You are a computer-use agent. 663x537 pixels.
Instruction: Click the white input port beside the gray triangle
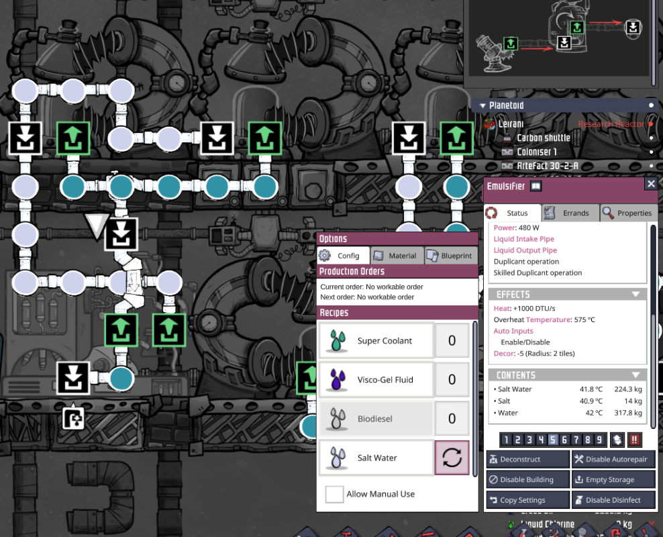pyautogui.click(x=121, y=234)
